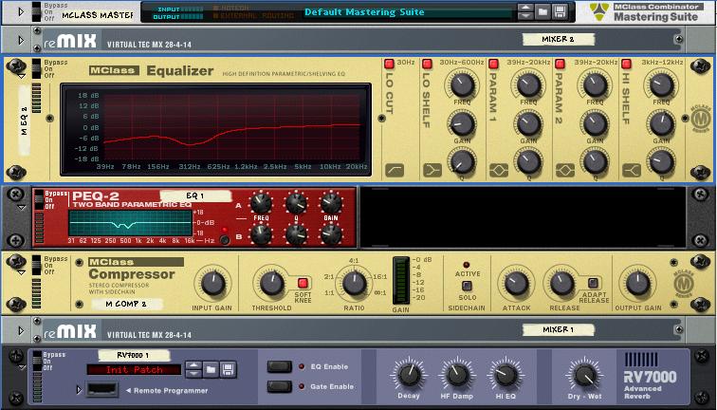The height and width of the screenshot is (410, 717).
Task: Click the RV7000 Dry-Wet knob
Action: (x=585, y=375)
